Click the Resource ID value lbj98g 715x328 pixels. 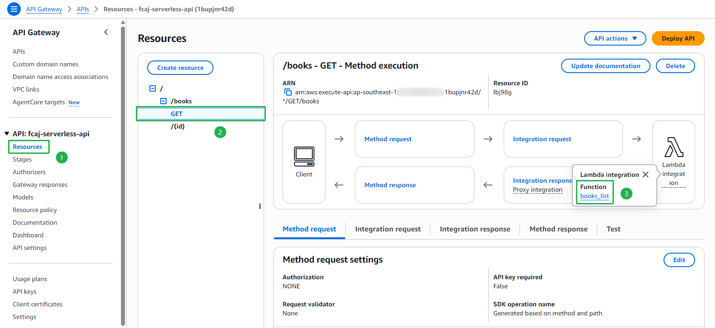pos(502,92)
